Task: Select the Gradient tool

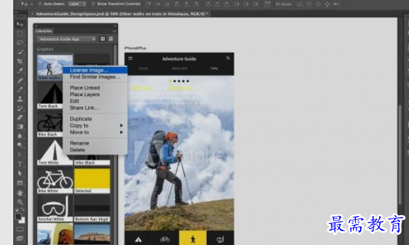Action: click(20, 127)
